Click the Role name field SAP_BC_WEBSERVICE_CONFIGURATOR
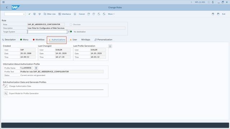The width and height of the screenshot is (230, 129). 46,24
